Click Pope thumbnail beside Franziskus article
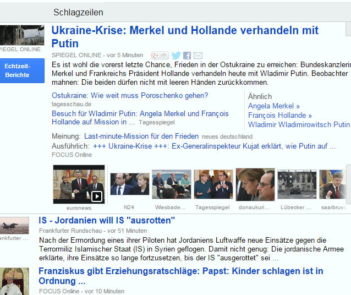This screenshot has height=295, width=351. (14, 281)
